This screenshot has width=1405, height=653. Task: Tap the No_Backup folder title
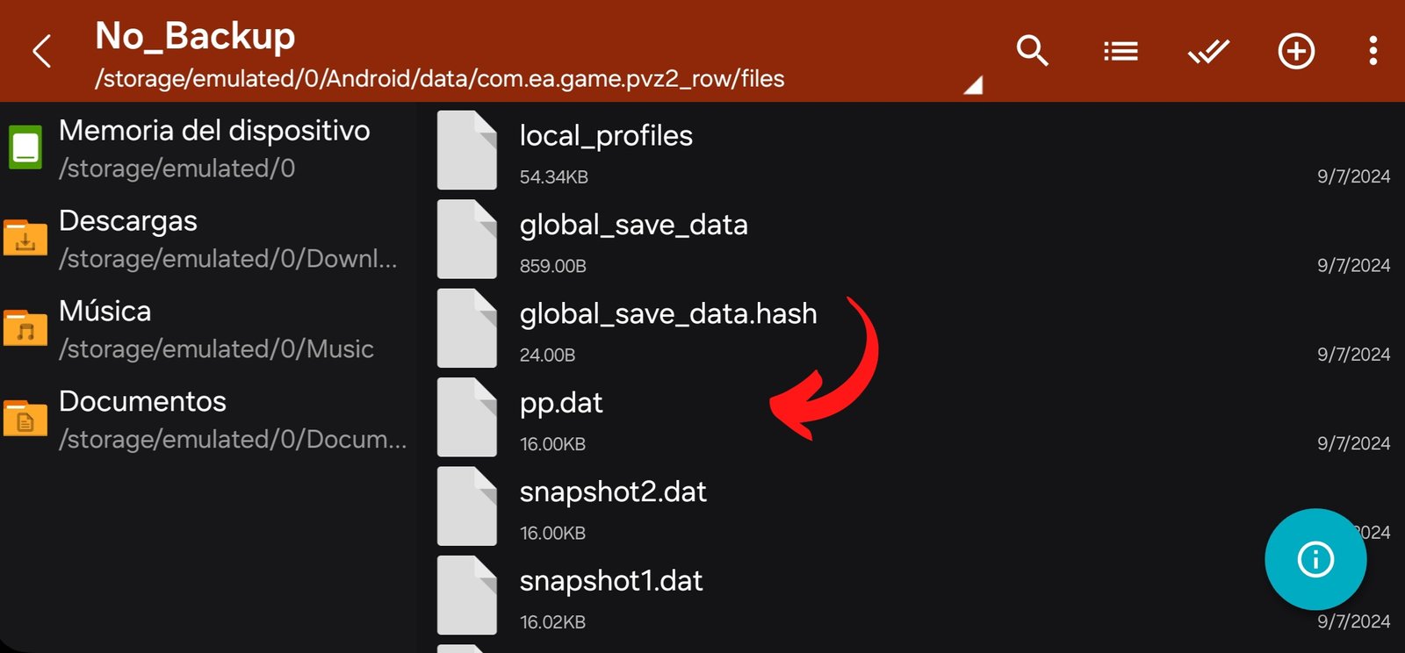(x=195, y=36)
